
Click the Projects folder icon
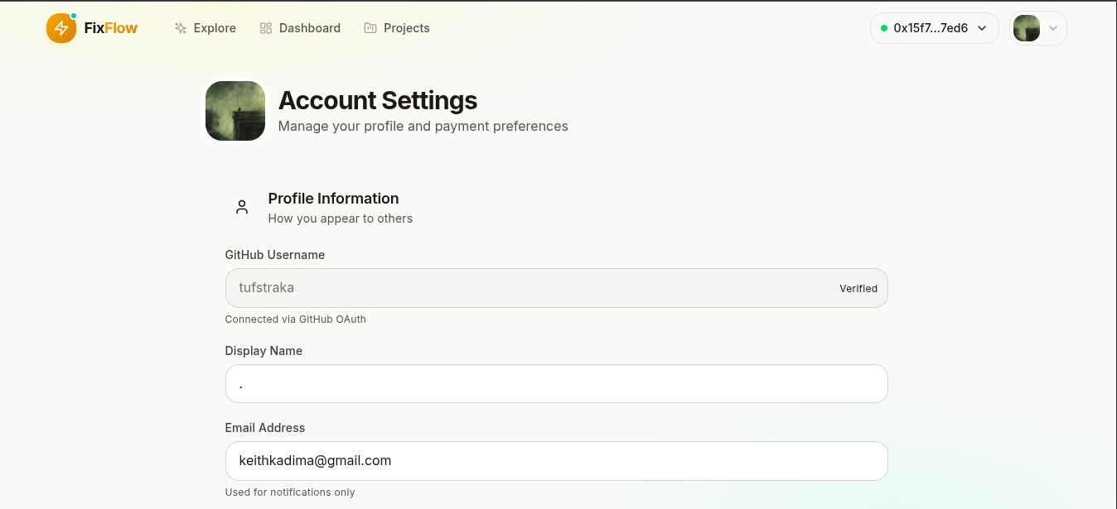pos(370,28)
